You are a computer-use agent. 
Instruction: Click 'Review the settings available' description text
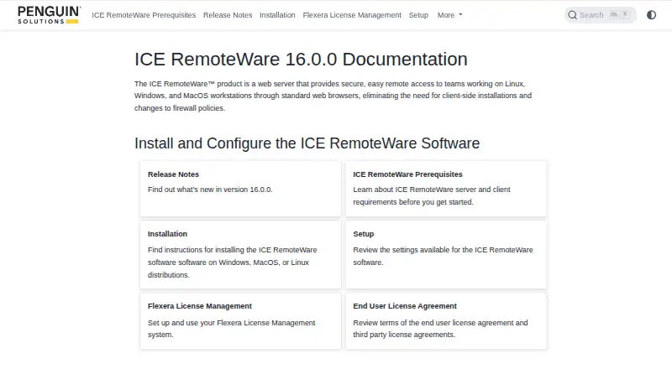443,256
